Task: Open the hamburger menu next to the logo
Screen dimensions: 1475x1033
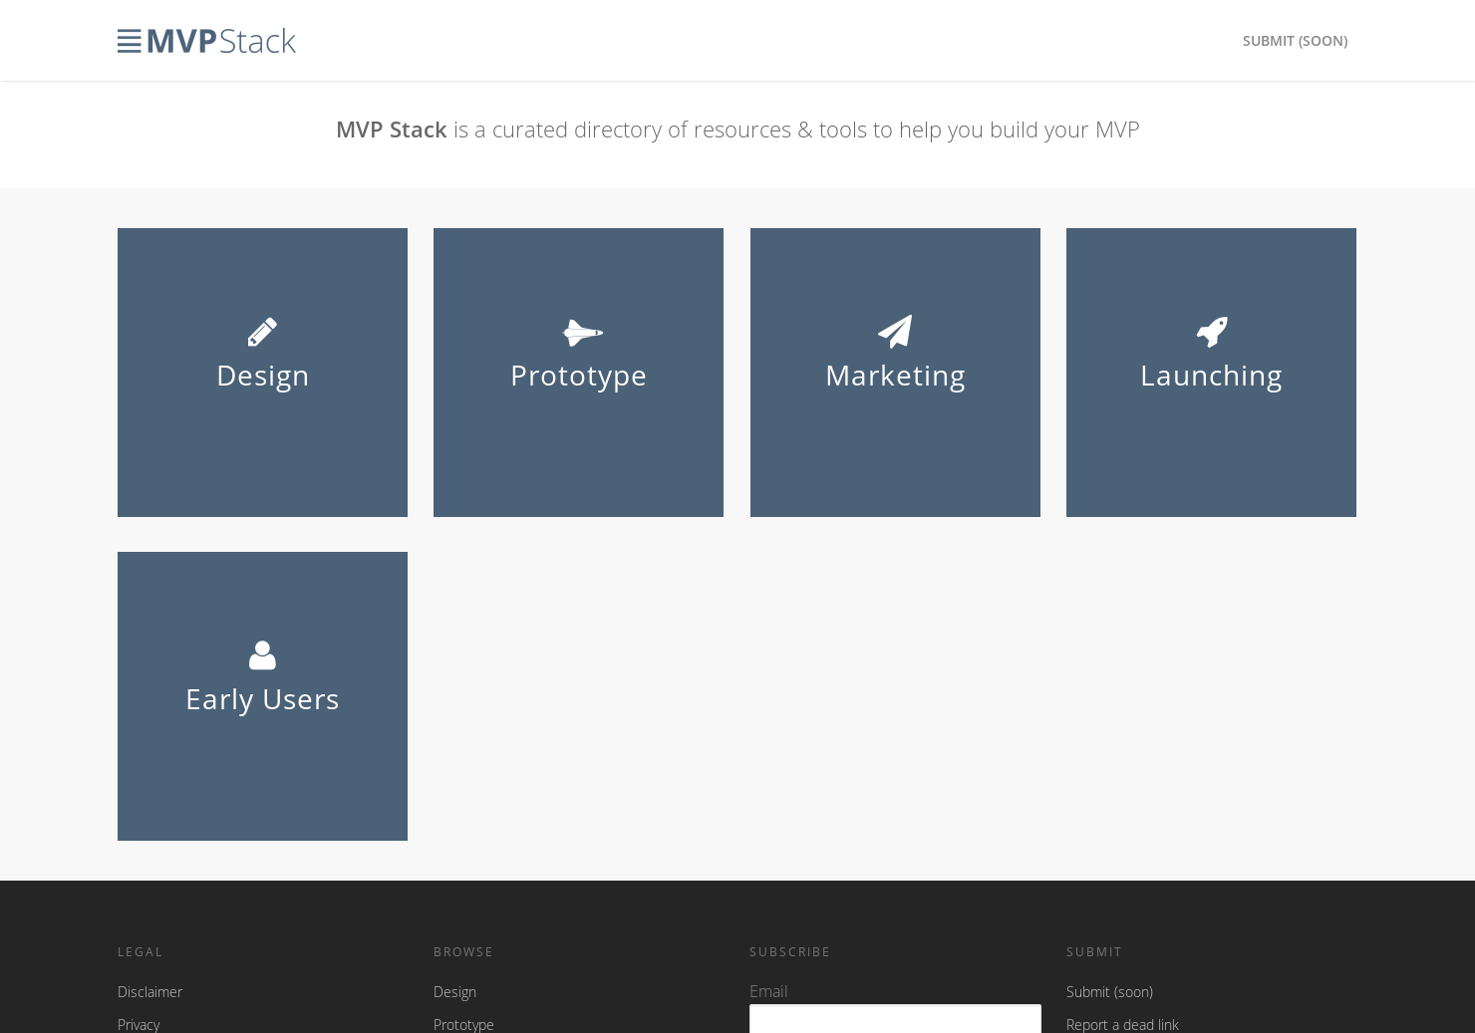Action: point(130,40)
